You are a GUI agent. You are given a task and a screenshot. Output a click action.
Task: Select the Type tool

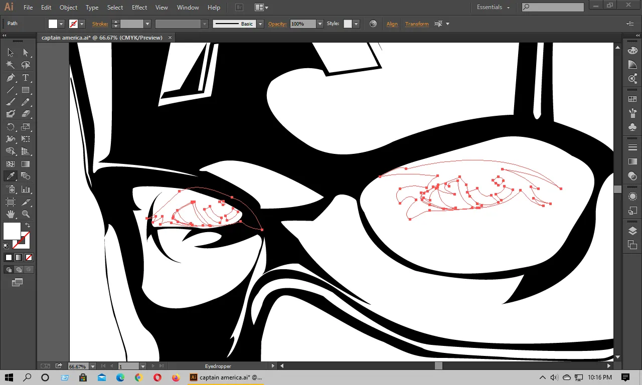[x=26, y=78]
